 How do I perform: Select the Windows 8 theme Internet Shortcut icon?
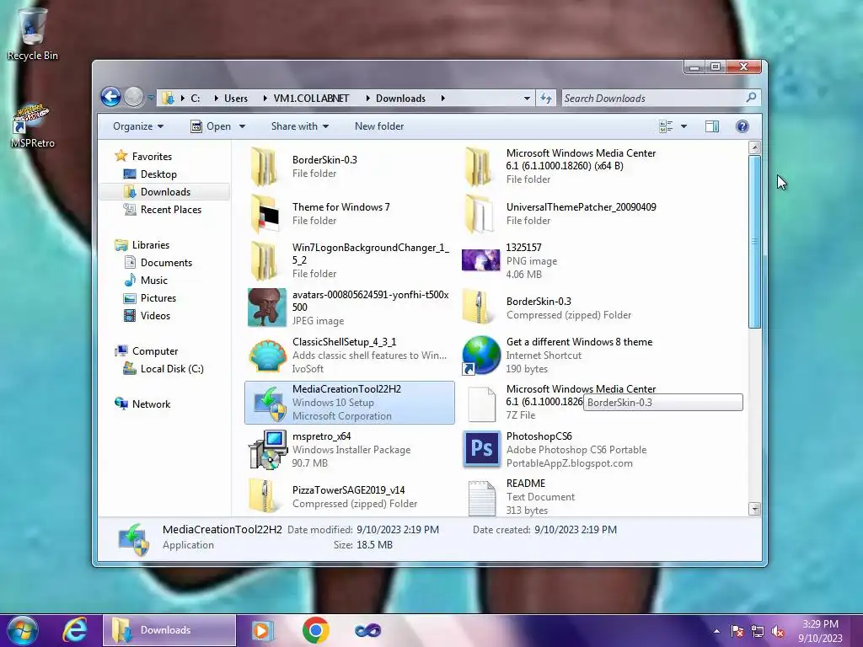coord(481,356)
